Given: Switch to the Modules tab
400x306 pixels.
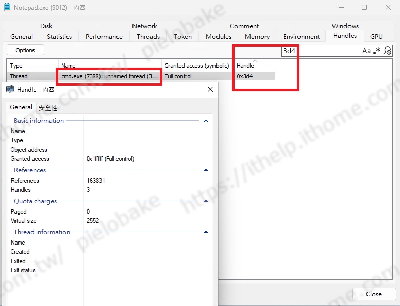Looking at the screenshot, I should point(219,37).
